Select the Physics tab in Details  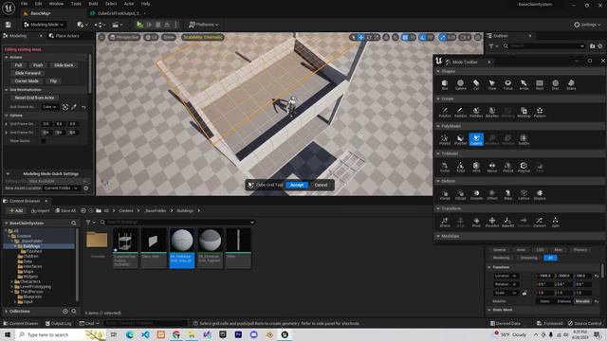[579, 250]
